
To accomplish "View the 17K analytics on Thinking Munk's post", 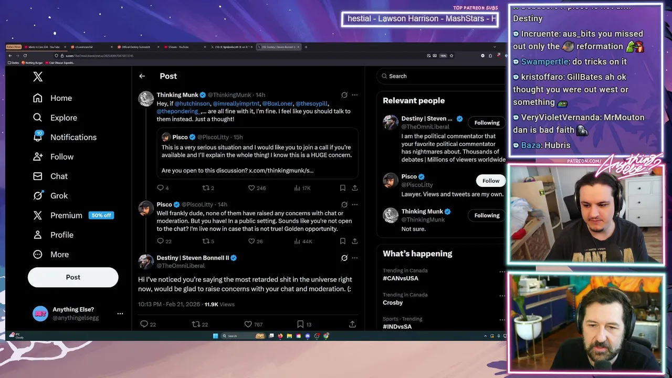I will click(x=302, y=188).
